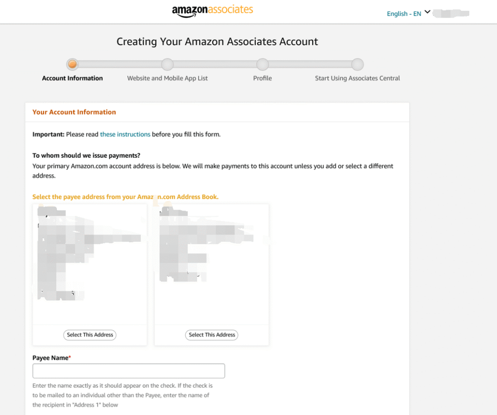Click the right blurred address card
Viewport: 497px width, 415px height.
tap(212, 262)
